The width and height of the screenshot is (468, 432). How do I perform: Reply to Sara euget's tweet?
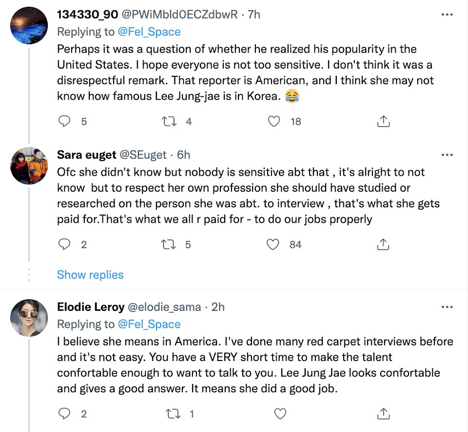(x=64, y=244)
